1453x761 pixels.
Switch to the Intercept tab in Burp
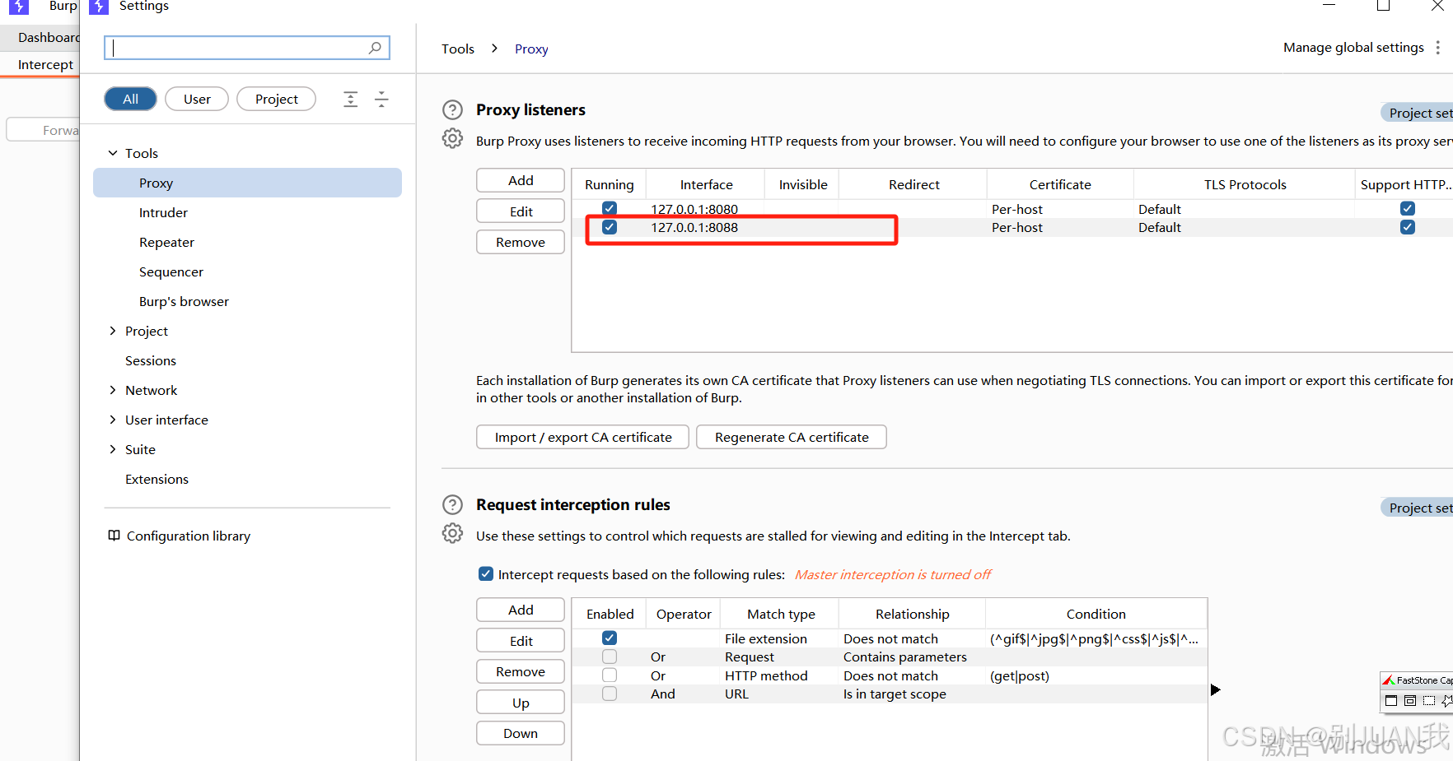(45, 64)
